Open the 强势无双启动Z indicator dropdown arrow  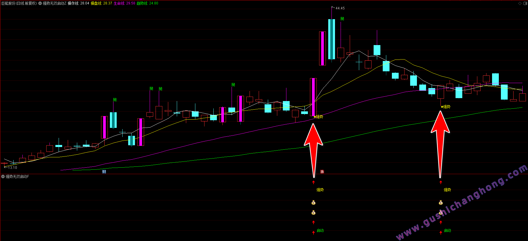click(x=40, y=4)
